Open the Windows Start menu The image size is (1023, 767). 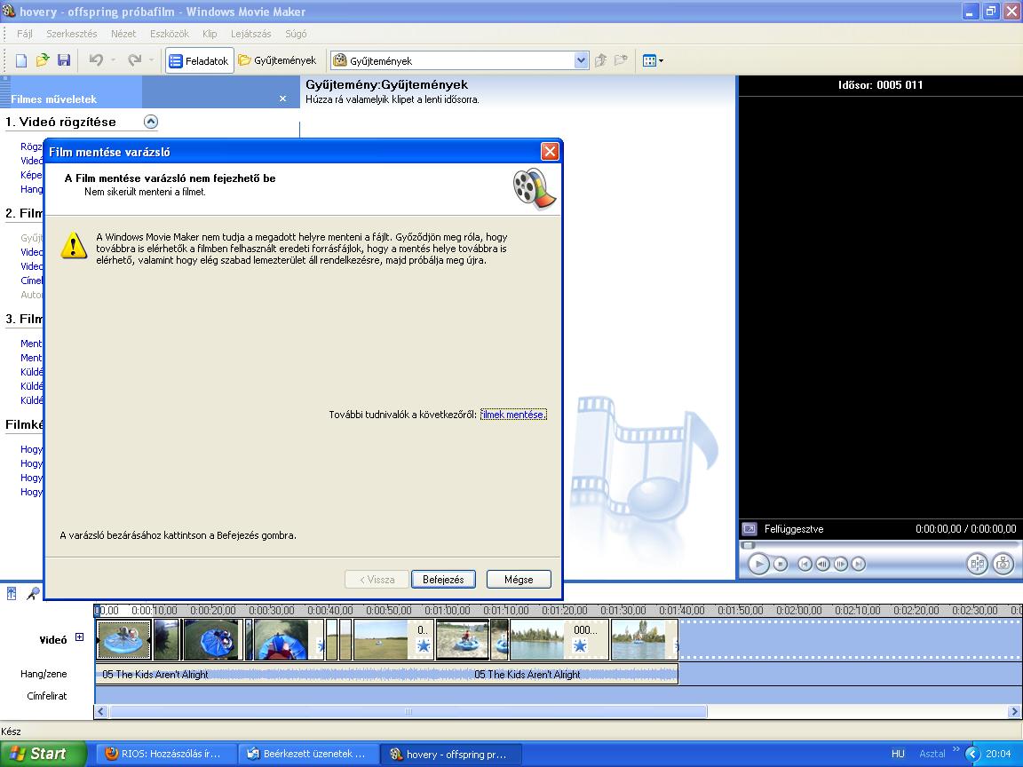43,754
